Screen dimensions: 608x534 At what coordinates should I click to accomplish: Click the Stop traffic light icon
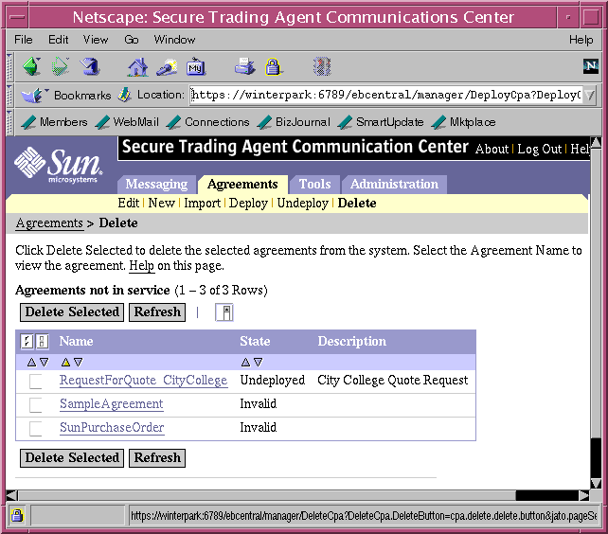pos(322,66)
